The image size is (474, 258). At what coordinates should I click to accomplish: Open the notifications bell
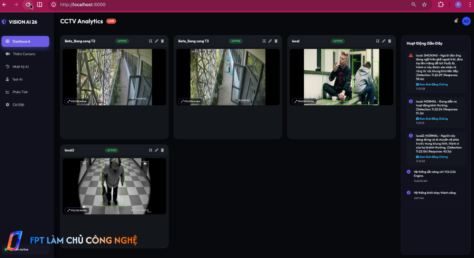click(456, 21)
